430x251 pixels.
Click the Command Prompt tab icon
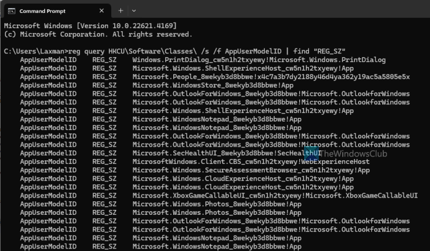[12, 11]
